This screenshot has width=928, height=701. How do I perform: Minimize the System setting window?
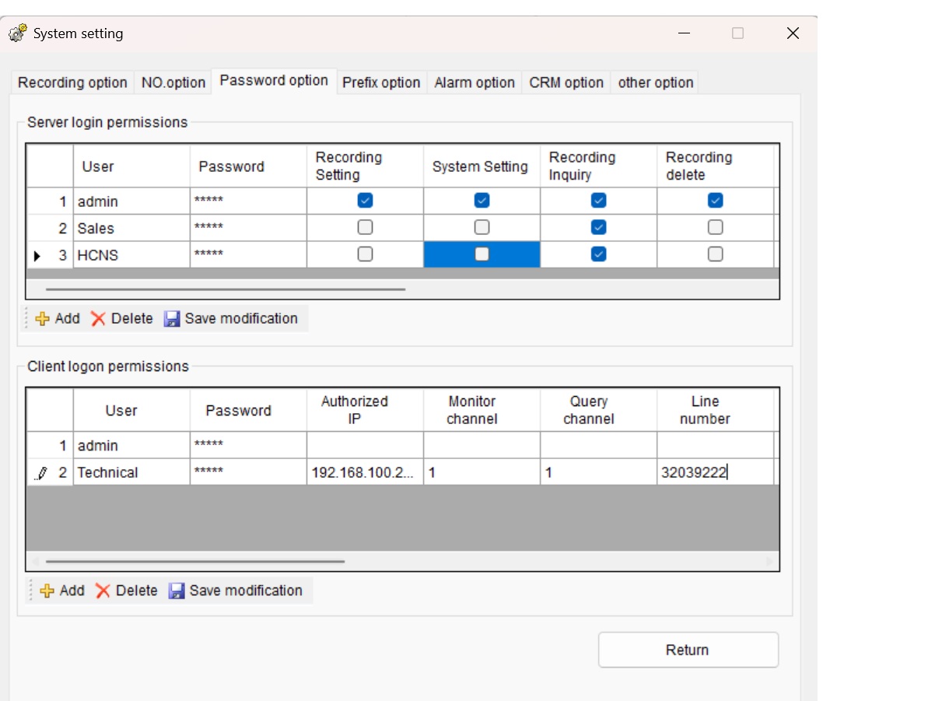point(685,33)
